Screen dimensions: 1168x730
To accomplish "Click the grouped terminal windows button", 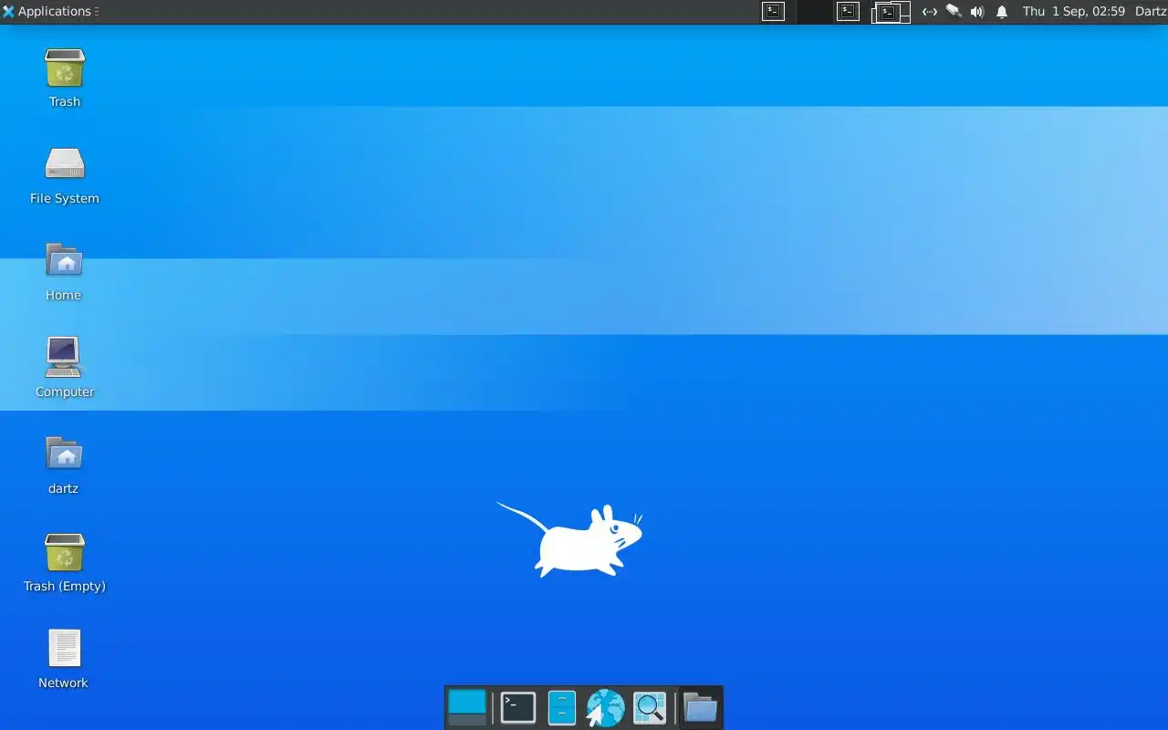I will 891,12.
